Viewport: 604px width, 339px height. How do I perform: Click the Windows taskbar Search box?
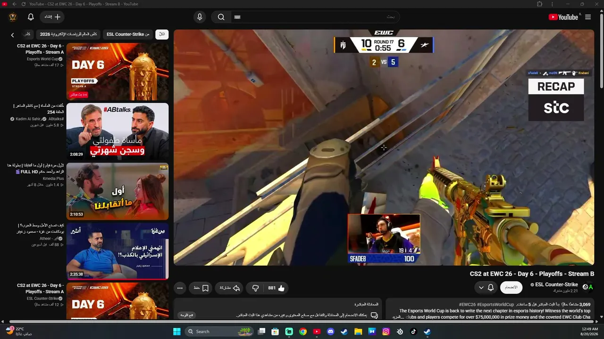[x=219, y=331]
